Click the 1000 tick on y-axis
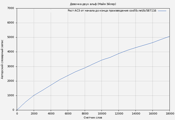 [x=11, y=95]
